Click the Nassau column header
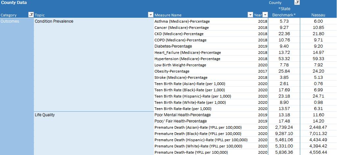Image resolution: width=337 pixels, height=155 pixels. click(318, 15)
